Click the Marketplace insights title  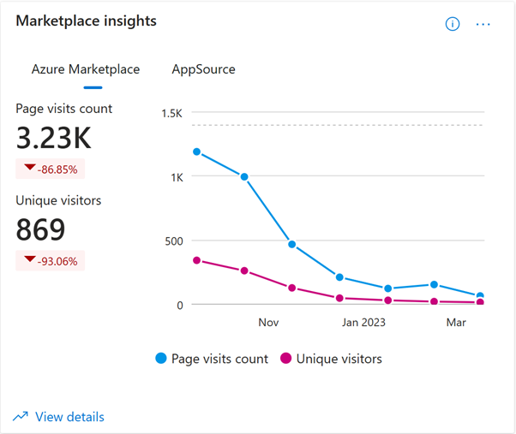(87, 21)
